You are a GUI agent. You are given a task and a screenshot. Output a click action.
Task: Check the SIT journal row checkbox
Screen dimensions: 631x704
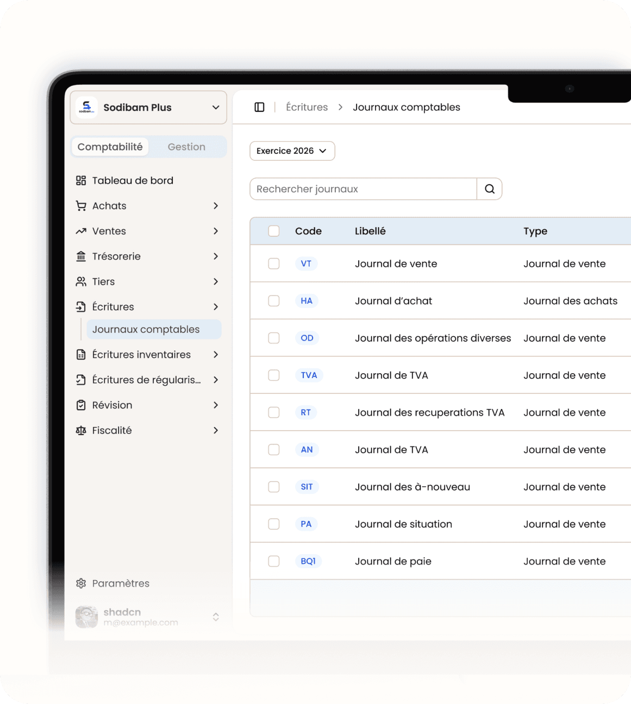pyautogui.click(x=274, y=487)
